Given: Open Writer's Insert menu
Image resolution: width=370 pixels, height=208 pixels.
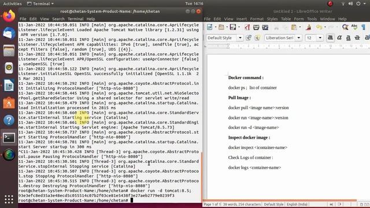Looking at the screenshot, I should click(x=242, y=19).
